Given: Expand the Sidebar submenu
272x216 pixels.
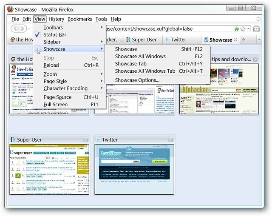Looking at the screenshot, I should [69, 42].
